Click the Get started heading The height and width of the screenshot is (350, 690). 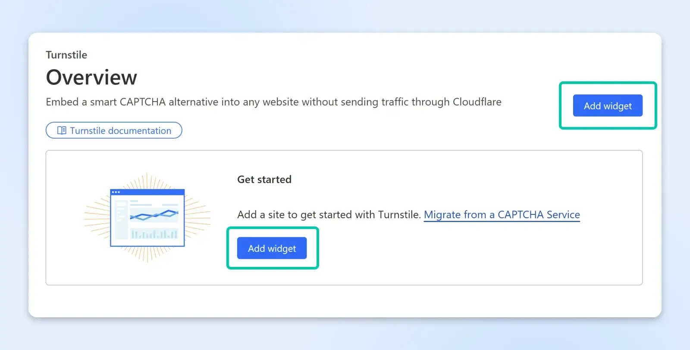[264, 180]
